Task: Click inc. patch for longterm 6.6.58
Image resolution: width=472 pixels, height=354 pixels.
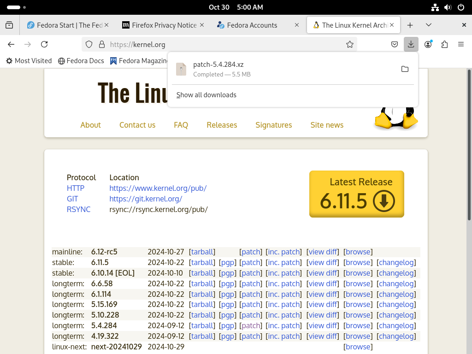Action: [283, 284]
